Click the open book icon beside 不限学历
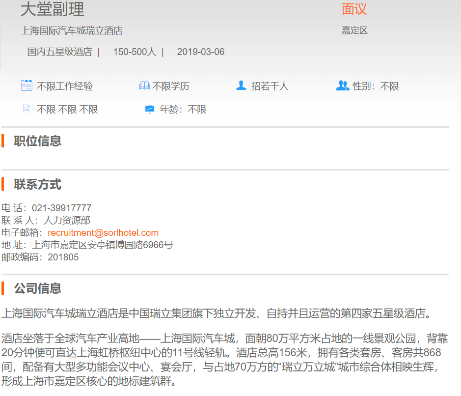461x396 pixels. tap(144, 86)
